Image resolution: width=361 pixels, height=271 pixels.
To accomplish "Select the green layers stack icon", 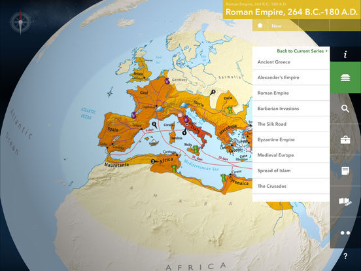I will 345,78.
